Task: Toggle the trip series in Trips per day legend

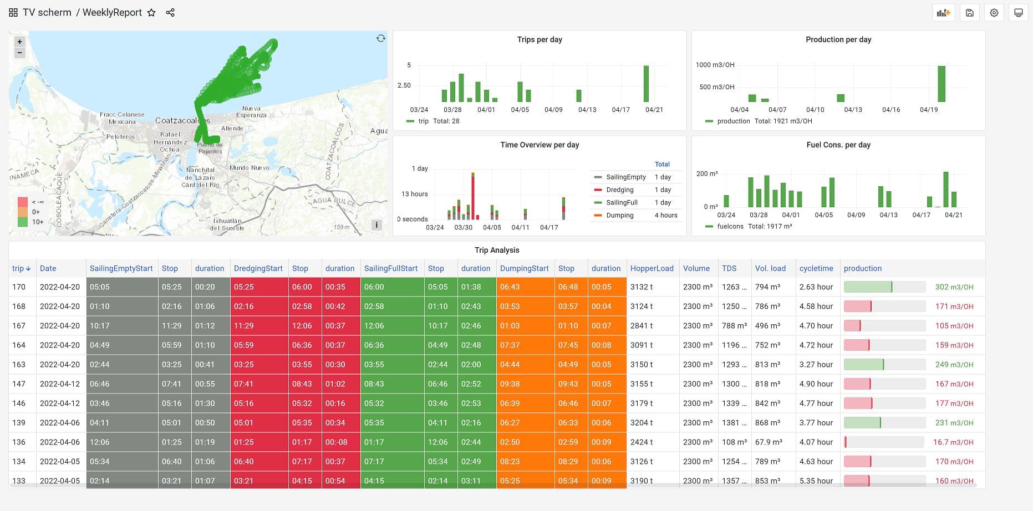Action: point(422,121)
